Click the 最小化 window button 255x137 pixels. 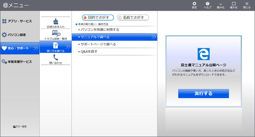[x=221, y=5]
